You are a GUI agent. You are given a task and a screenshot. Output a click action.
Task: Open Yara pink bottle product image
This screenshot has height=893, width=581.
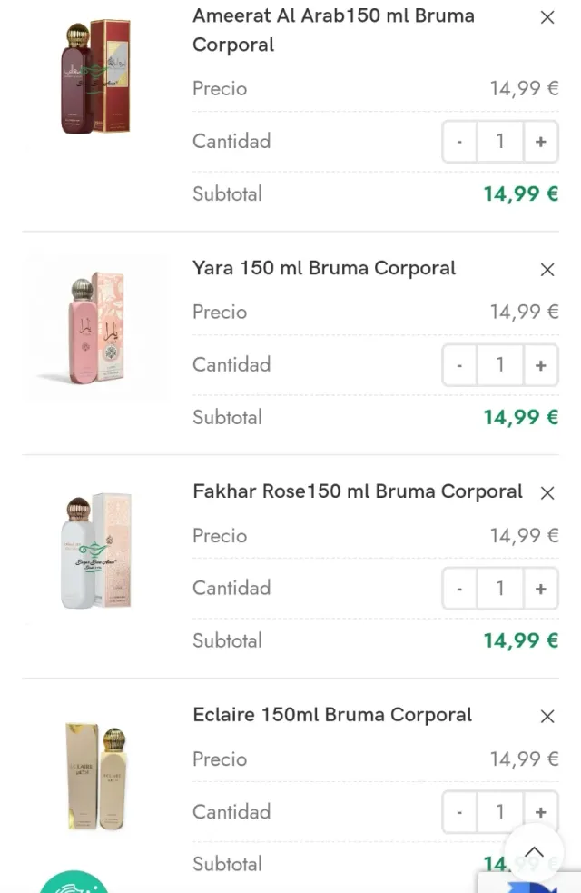click(95, 329)
